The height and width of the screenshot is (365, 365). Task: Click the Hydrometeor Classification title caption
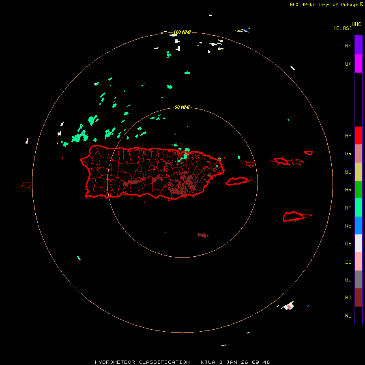point(182,362)
